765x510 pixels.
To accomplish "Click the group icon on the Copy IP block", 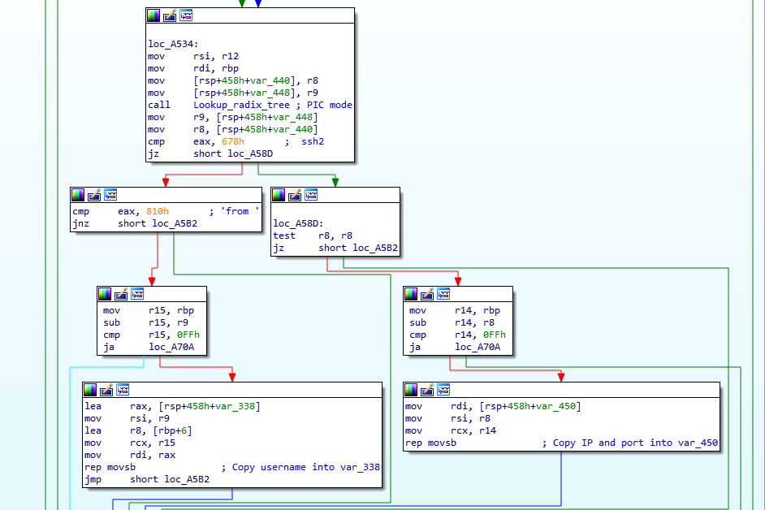I will pos(443,389).
